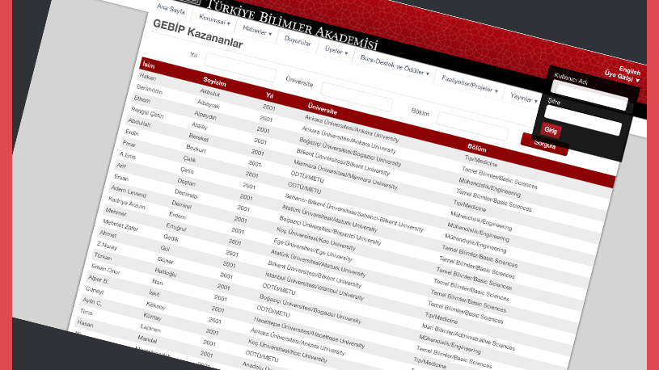Open the Duyurular menu item
The height and width of the screenshot is (370, 659).
298,41
